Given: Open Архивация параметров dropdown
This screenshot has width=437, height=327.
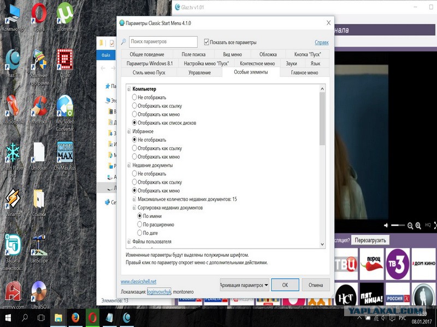Looking at the screenshot, I should [x=244, y=285].
